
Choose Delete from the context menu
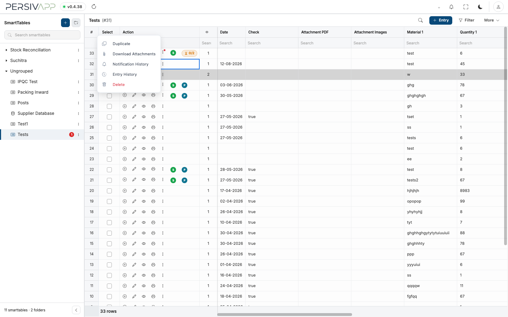[129, 85]
